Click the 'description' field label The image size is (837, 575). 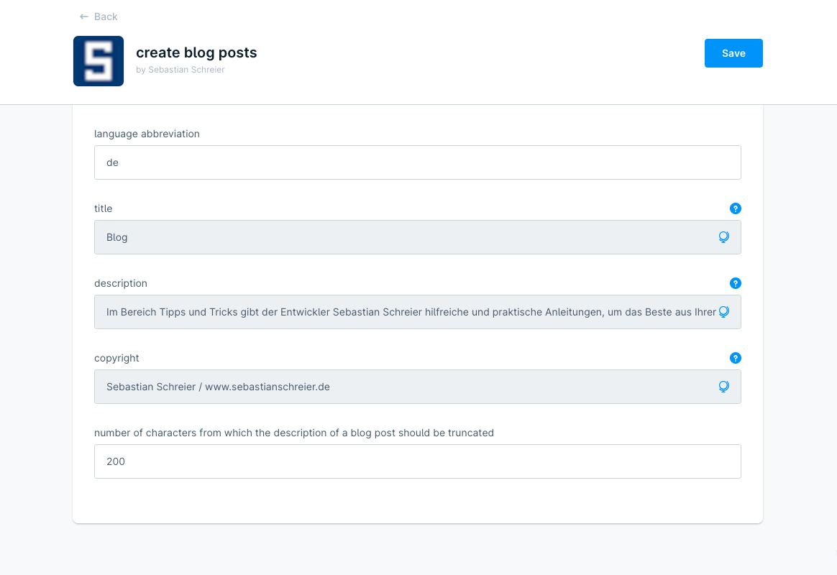(121, 283)
